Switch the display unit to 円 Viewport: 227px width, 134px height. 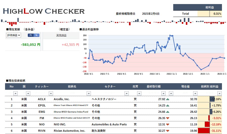[x=31, y=35]
